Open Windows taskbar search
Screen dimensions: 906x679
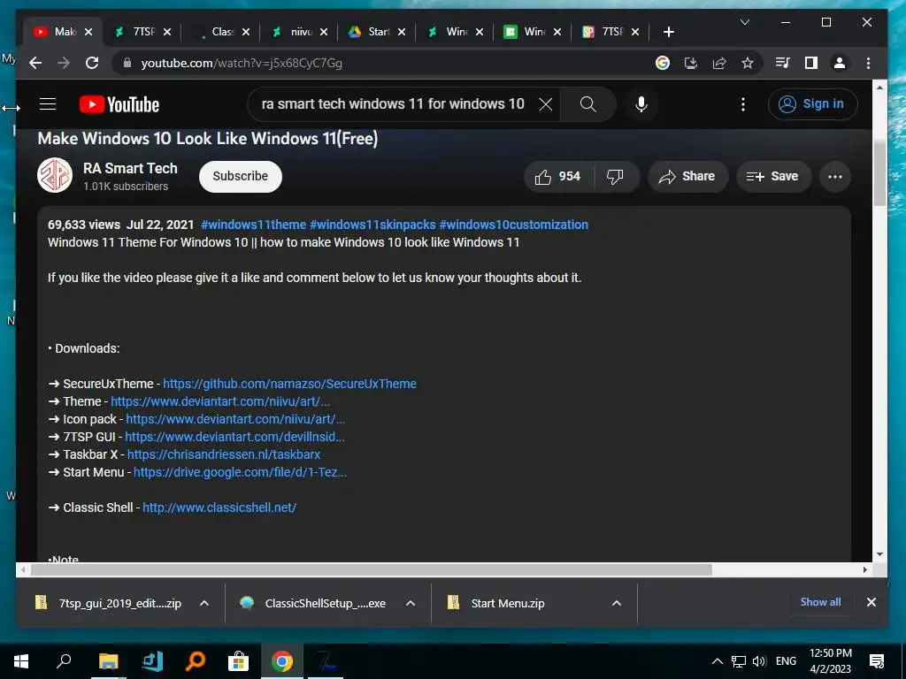(x=64, y=661)
